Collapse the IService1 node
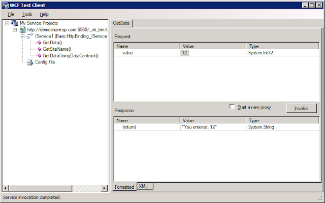The height and width of the screenshot is (203, 325). 22,37
